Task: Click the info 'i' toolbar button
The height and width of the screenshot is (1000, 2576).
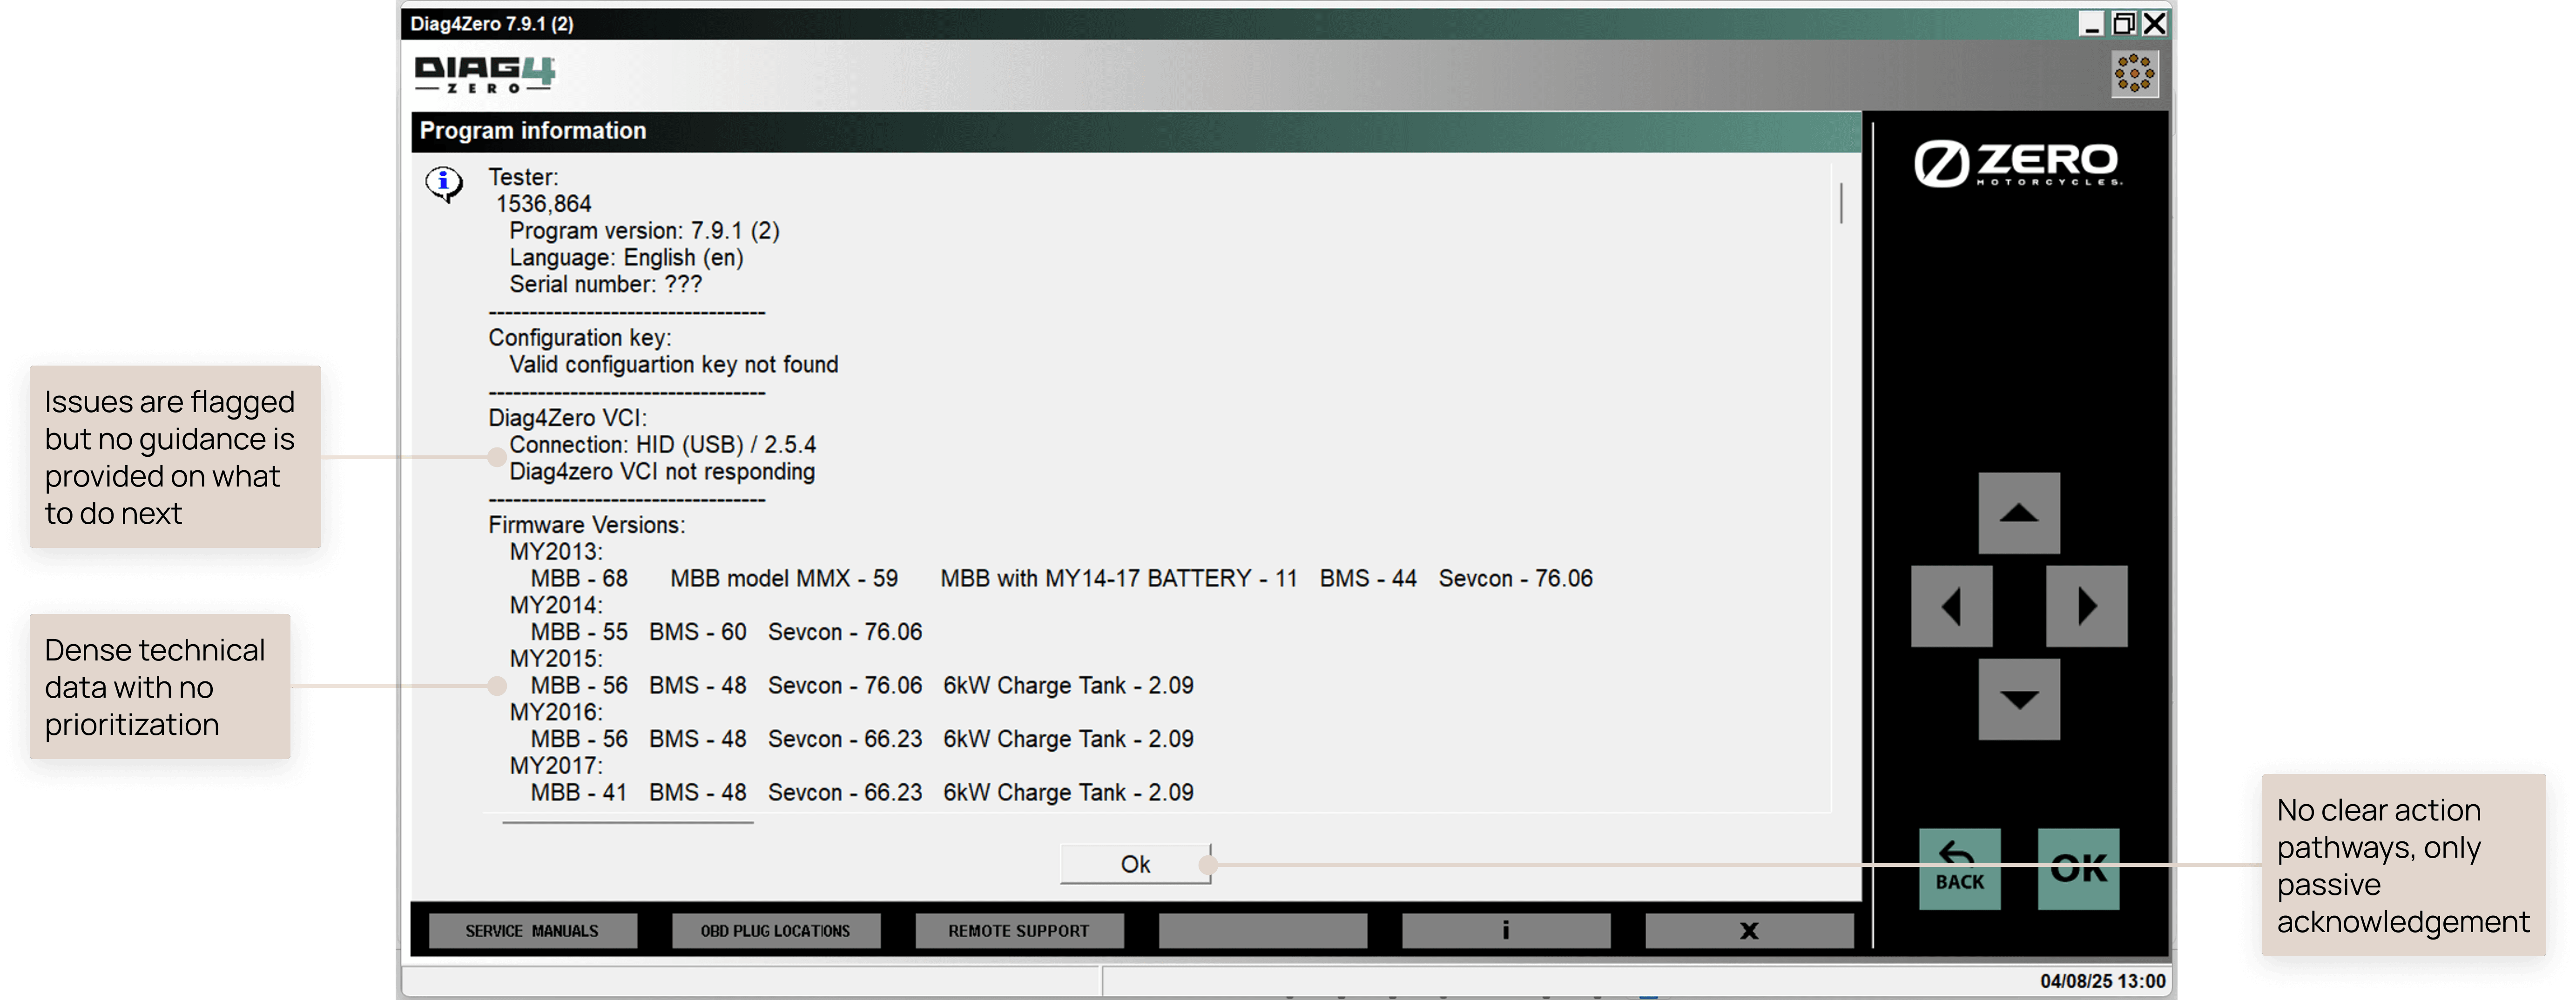Action: coord(1505,930)
